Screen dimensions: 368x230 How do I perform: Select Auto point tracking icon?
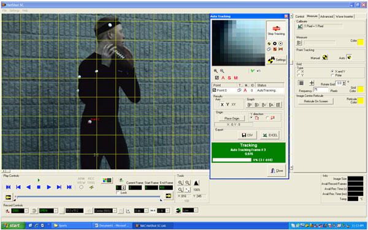349,57
